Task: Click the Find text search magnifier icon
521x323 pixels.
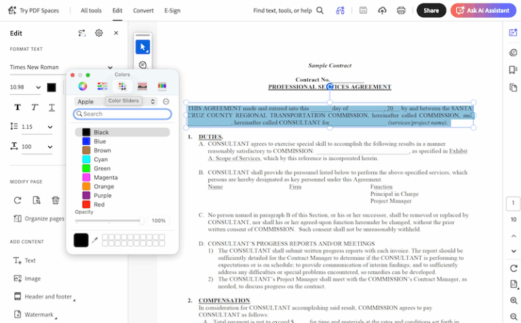Action: pos(320,11)
